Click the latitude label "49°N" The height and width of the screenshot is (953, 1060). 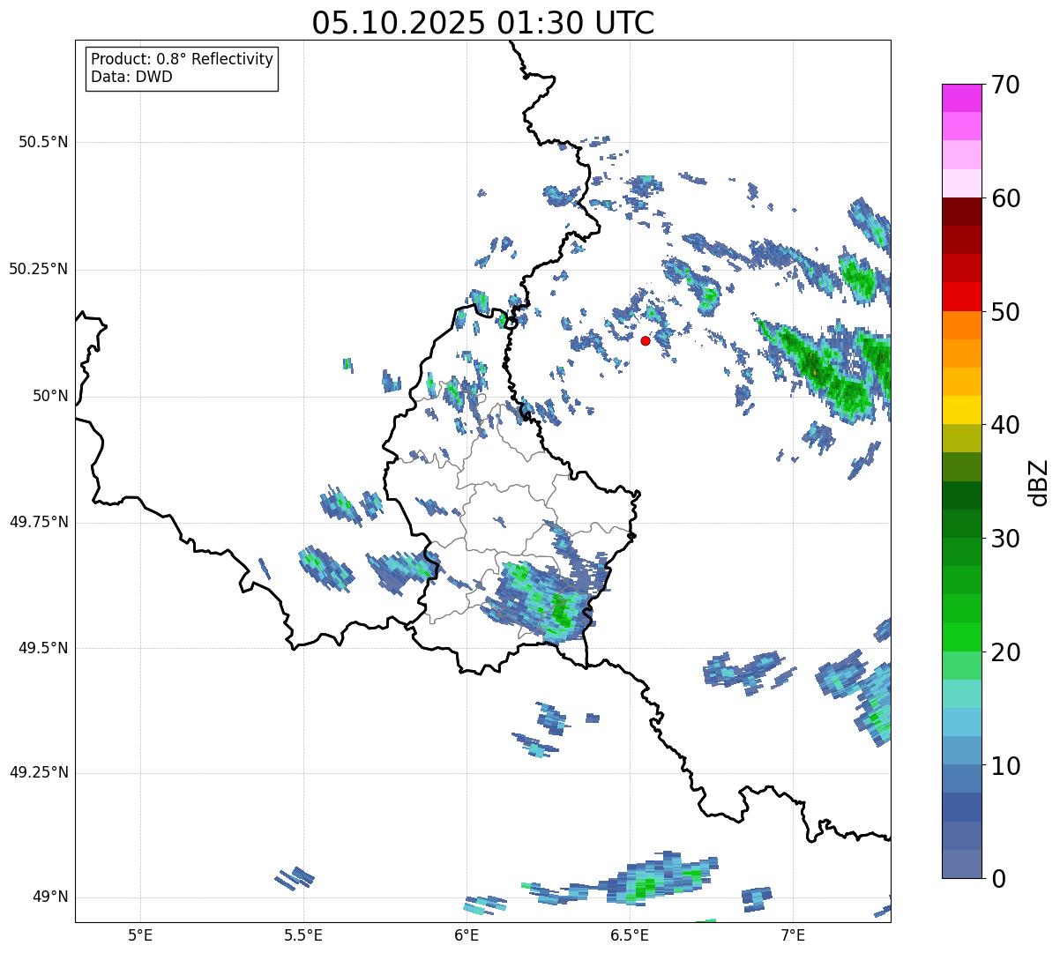(x=50, y=897)
